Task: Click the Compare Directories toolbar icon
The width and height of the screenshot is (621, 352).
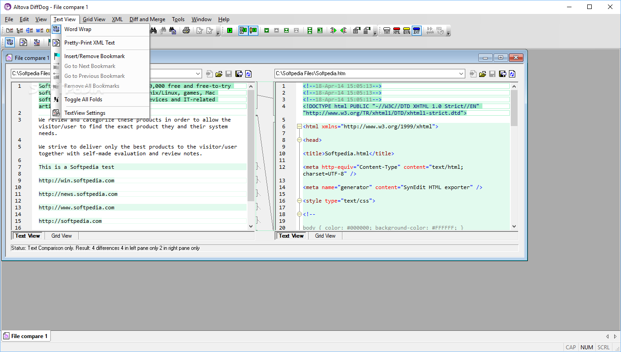Action: 19,31
